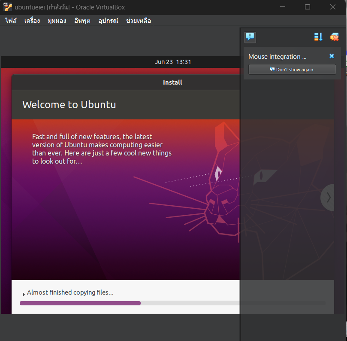Expand the Mouse integration message text

(278, 57)
